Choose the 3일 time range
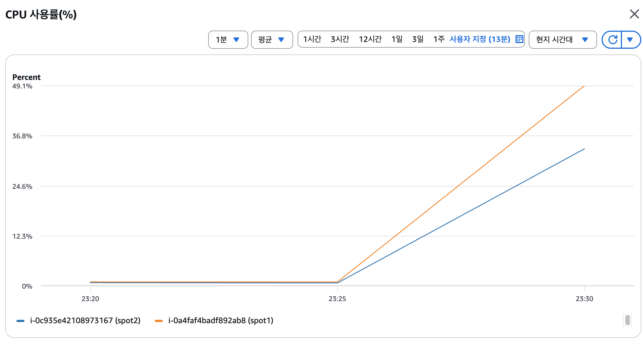 click(418, 39)
